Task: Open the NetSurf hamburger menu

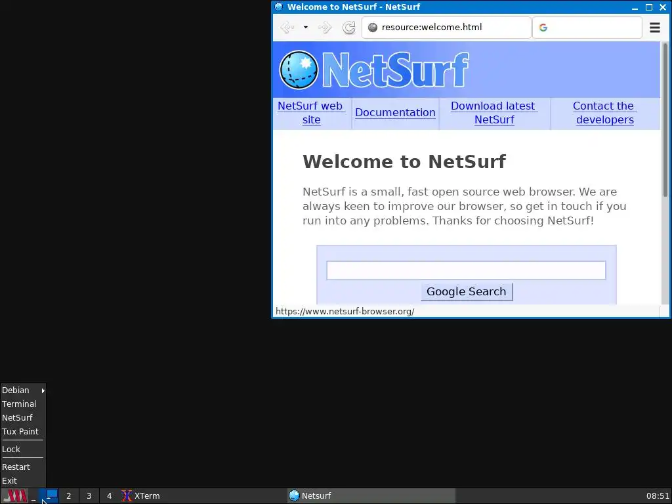Action: [654, 28]
